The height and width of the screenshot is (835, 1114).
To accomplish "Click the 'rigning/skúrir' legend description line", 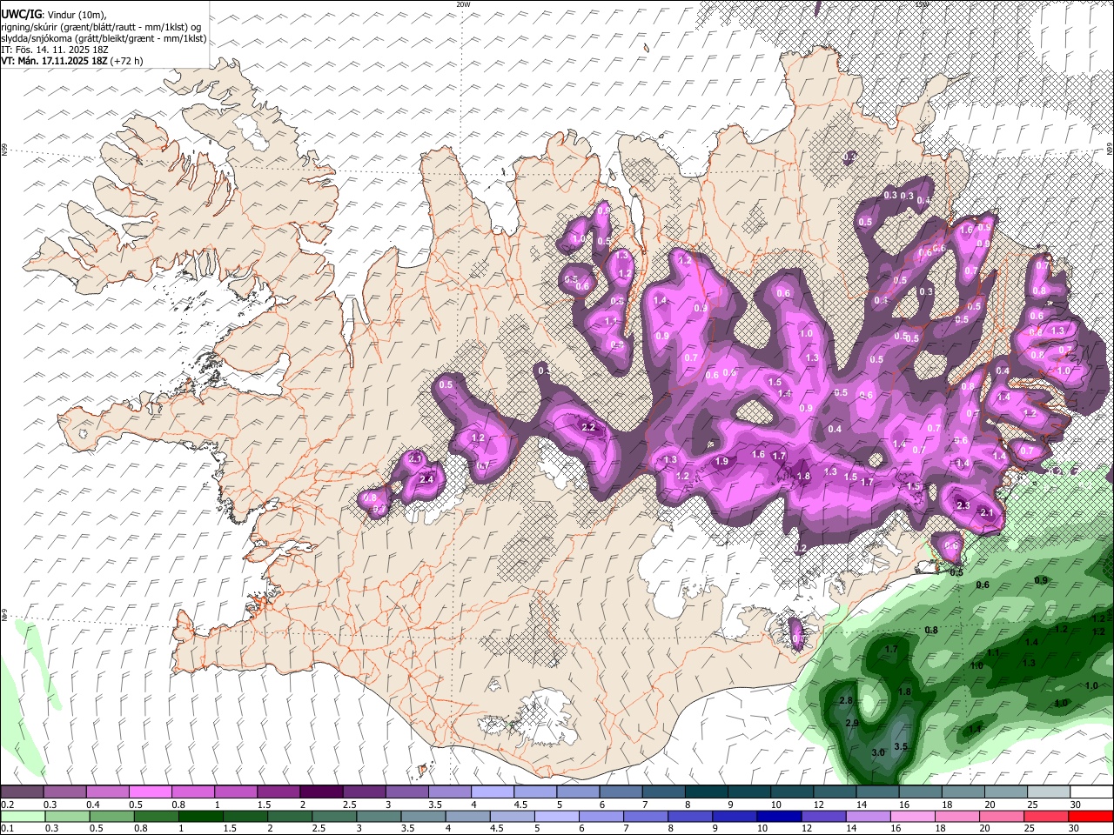I will point(103,27).
